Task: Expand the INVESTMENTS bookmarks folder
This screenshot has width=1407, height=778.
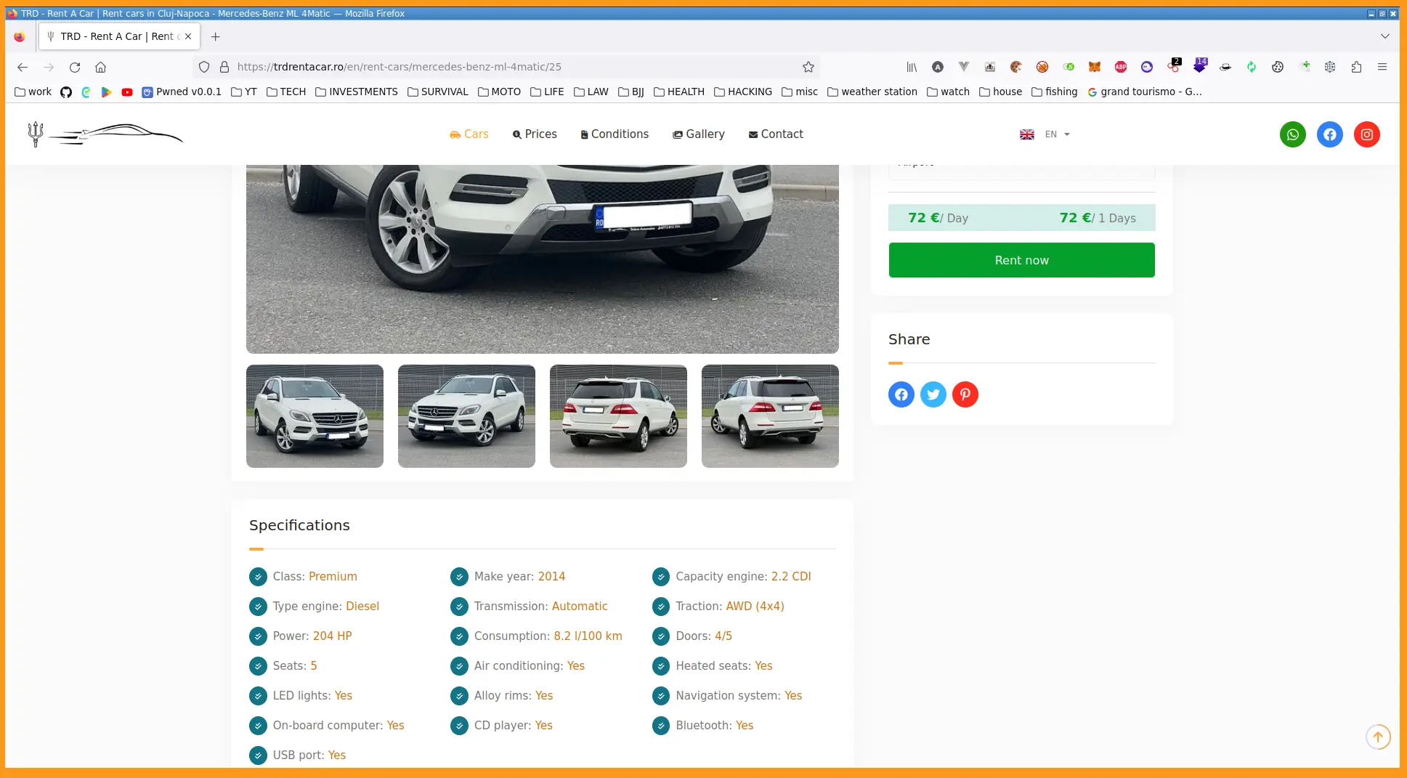Action: pos(356,92)
